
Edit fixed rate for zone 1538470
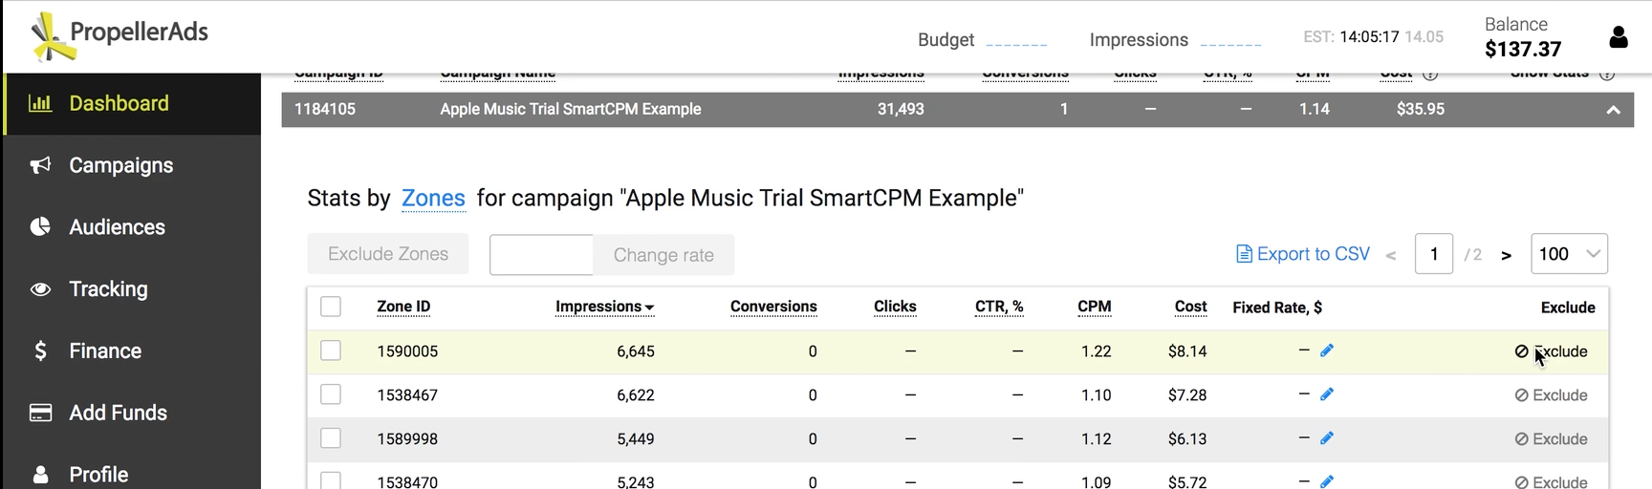[x=1327, y=481]
